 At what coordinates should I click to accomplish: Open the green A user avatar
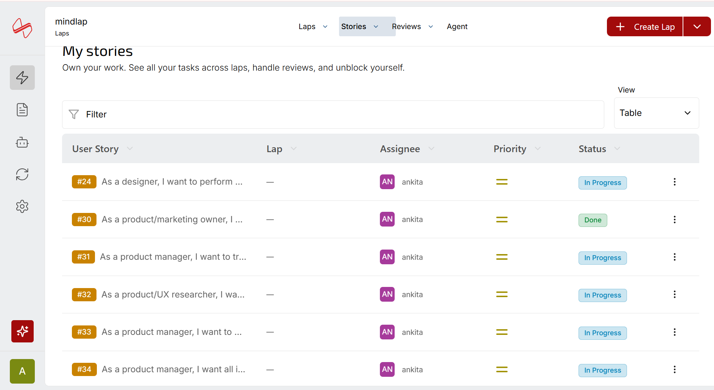(22, 371)
